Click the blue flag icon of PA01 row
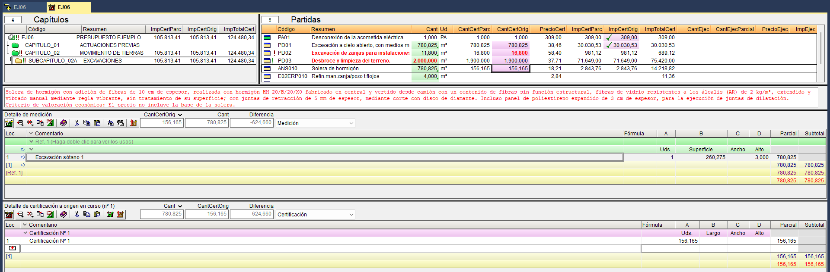Viewport: 830px width, 272px height. click(267, 38)
